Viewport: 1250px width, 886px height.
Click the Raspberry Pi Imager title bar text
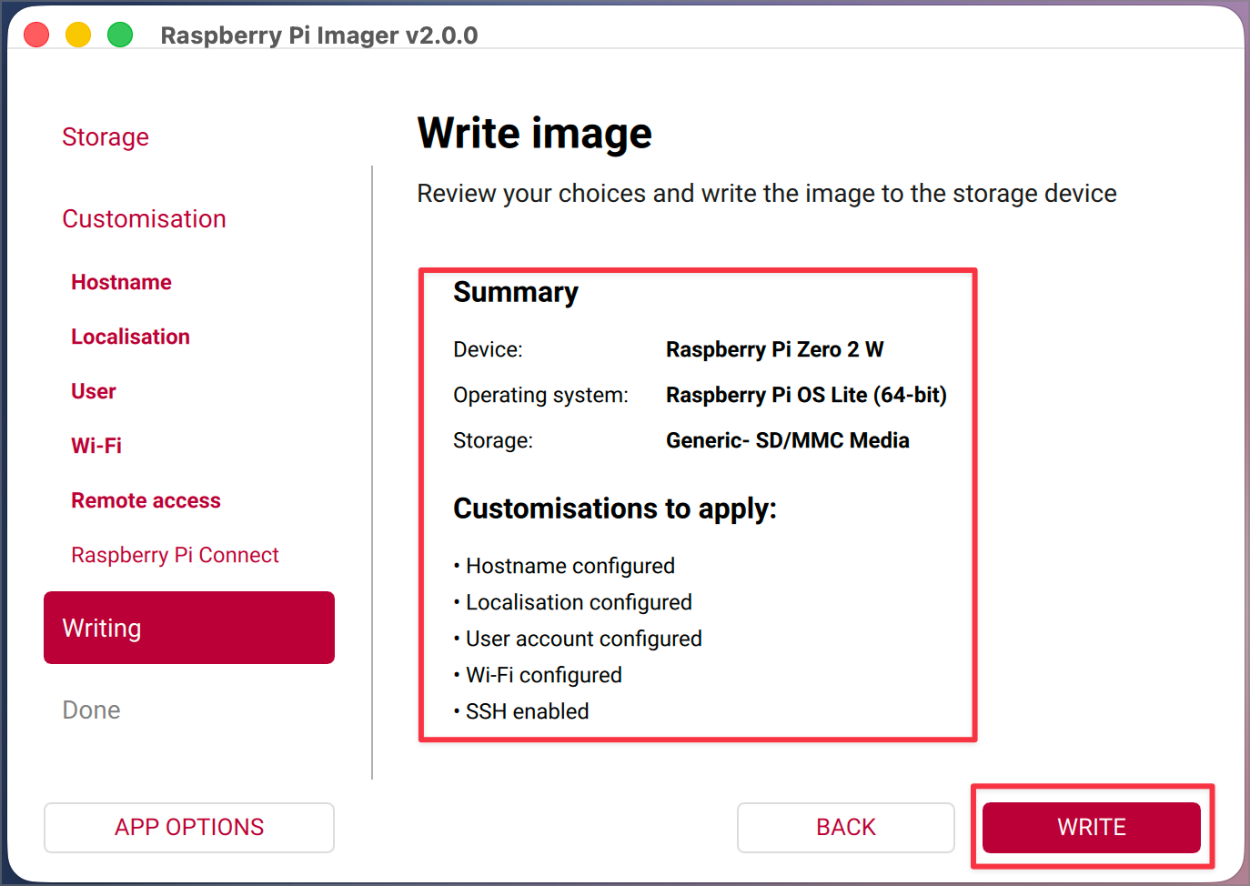click(x=318, y=35)
